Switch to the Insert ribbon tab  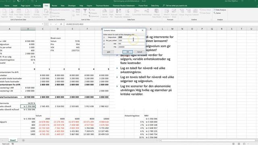15,6
